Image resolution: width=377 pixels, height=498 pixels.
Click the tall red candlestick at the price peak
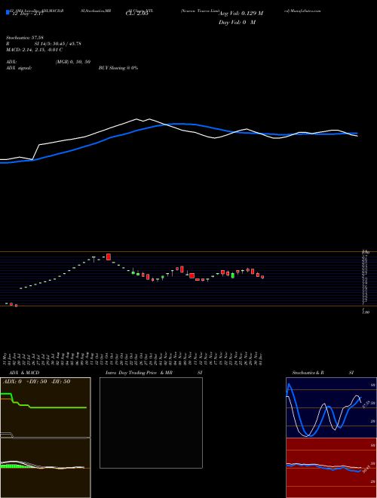click(109, 257)
